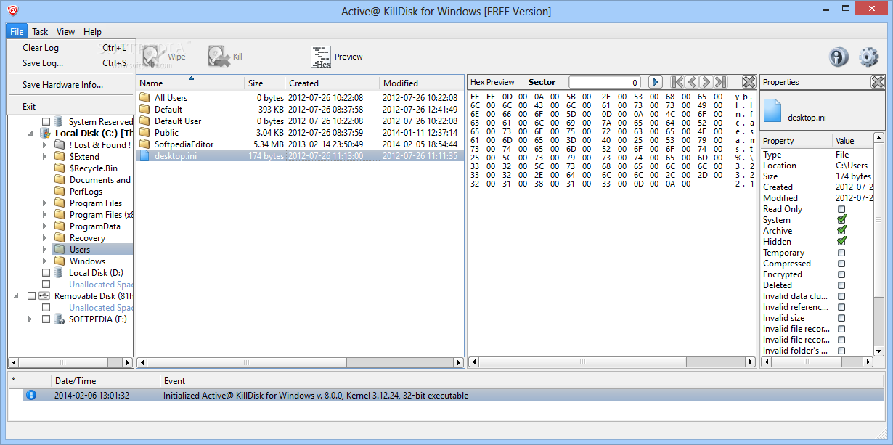Expand the Users folder node
893x445 pixels.
click(x=44, y=249)
